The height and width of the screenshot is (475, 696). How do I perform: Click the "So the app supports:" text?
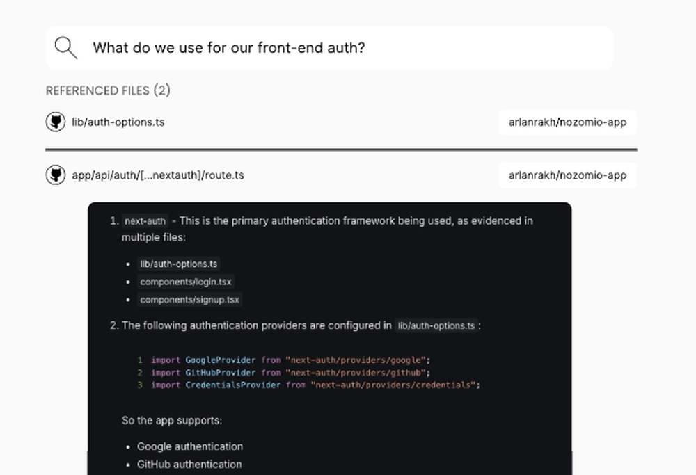[172, 421]
